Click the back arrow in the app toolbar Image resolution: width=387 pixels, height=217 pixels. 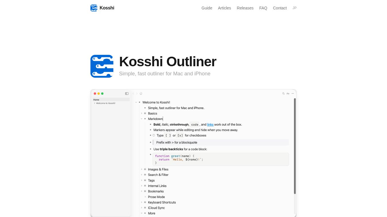133,94
